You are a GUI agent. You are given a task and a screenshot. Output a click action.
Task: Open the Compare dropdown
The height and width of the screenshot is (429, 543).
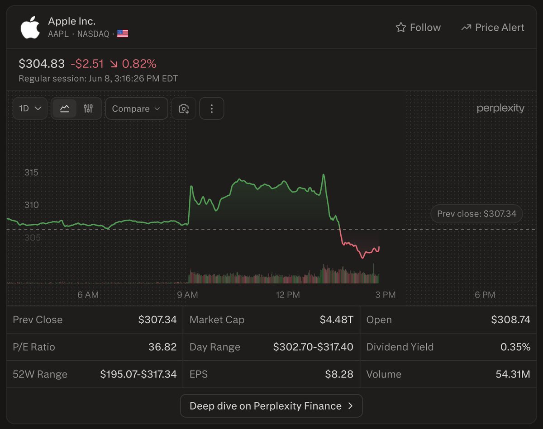pos(136,108)
